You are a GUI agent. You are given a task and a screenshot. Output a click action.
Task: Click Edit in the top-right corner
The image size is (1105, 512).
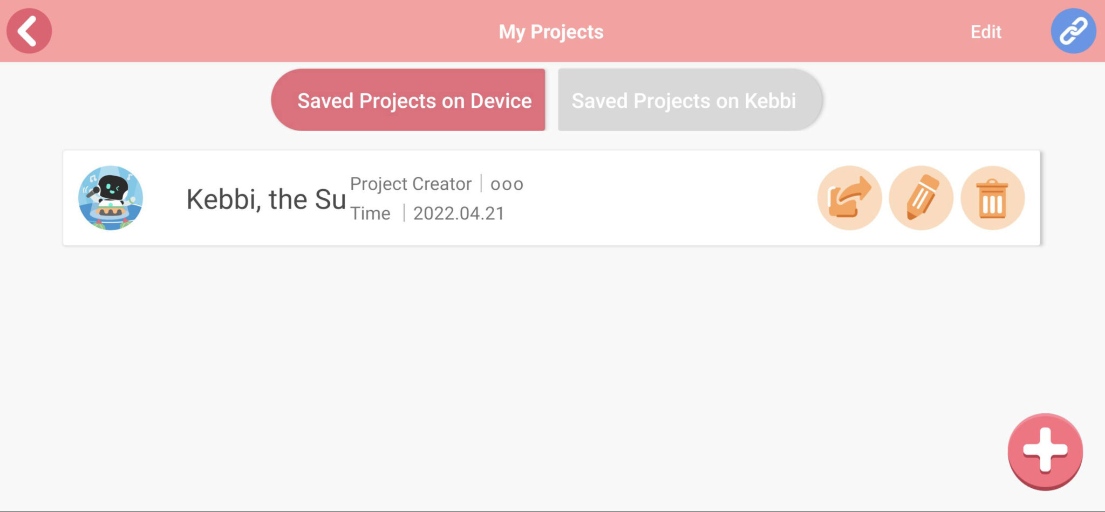[986, 31]
